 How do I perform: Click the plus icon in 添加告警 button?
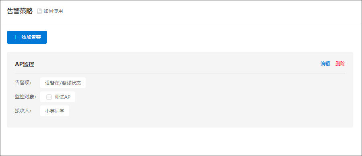pos(16,37)
